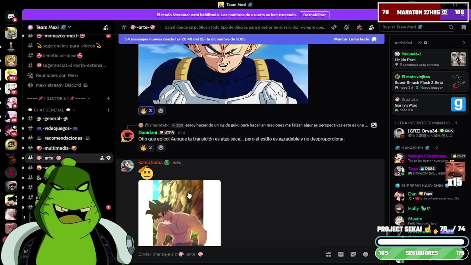Image resolution: width=471 pixels, height=265 pixels.
Task: Open the -momazos-mexi- channel
Action: tap(68, 36)
